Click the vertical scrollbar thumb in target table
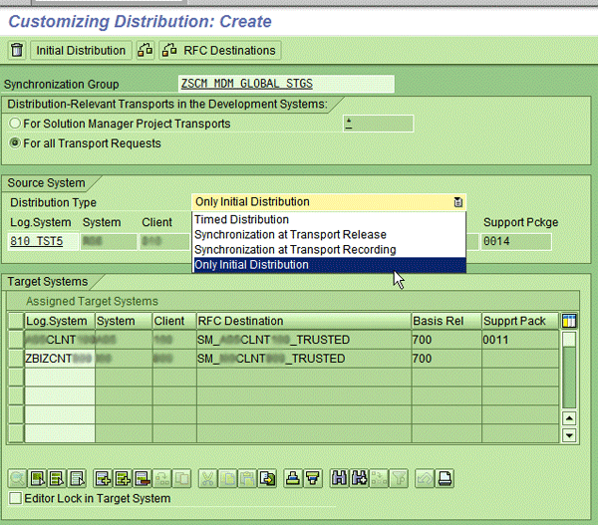598x525 pixels. [x=569, y=339]
